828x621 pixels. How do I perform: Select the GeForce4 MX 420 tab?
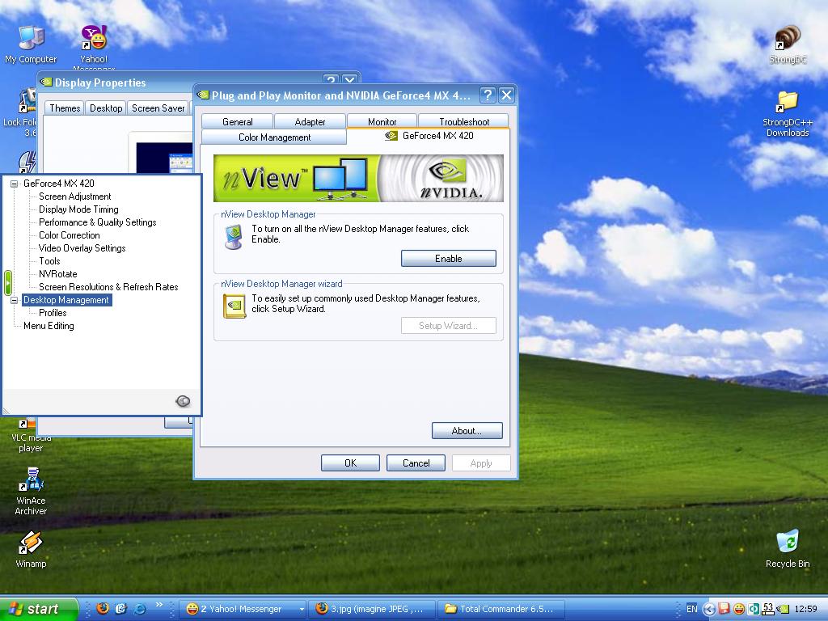pyautogui.click(x=429, y=136)
